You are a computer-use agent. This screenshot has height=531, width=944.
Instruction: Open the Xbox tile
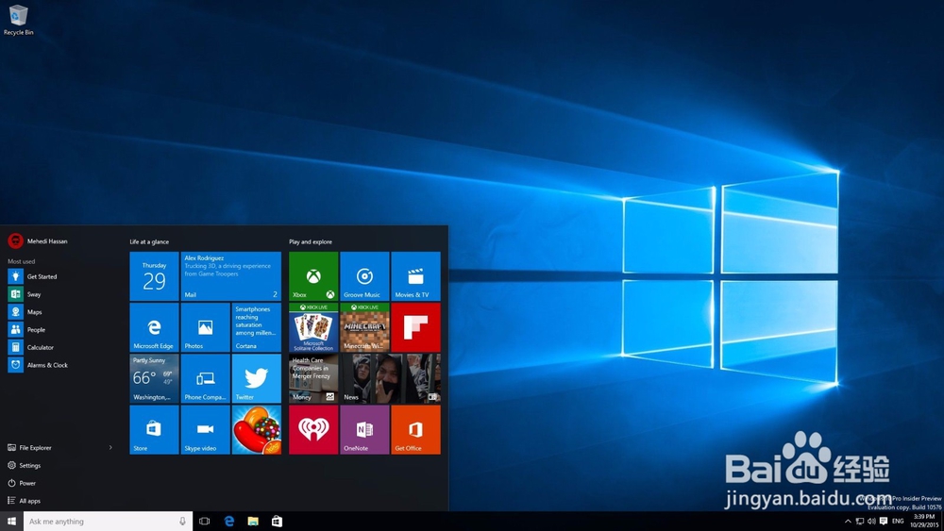pyautogui.click(x=313, y=276)
